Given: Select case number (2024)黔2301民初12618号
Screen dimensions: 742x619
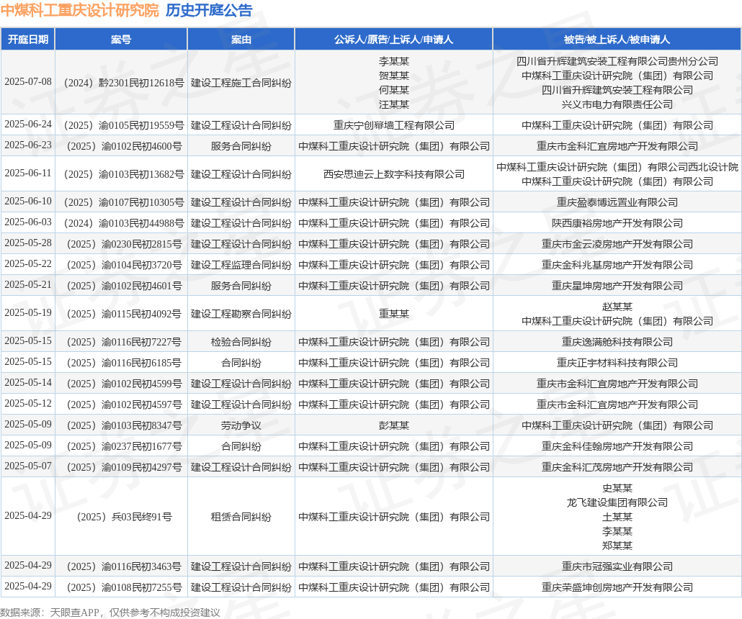Looking at the screenshot, I should click(x=124, y=83).
